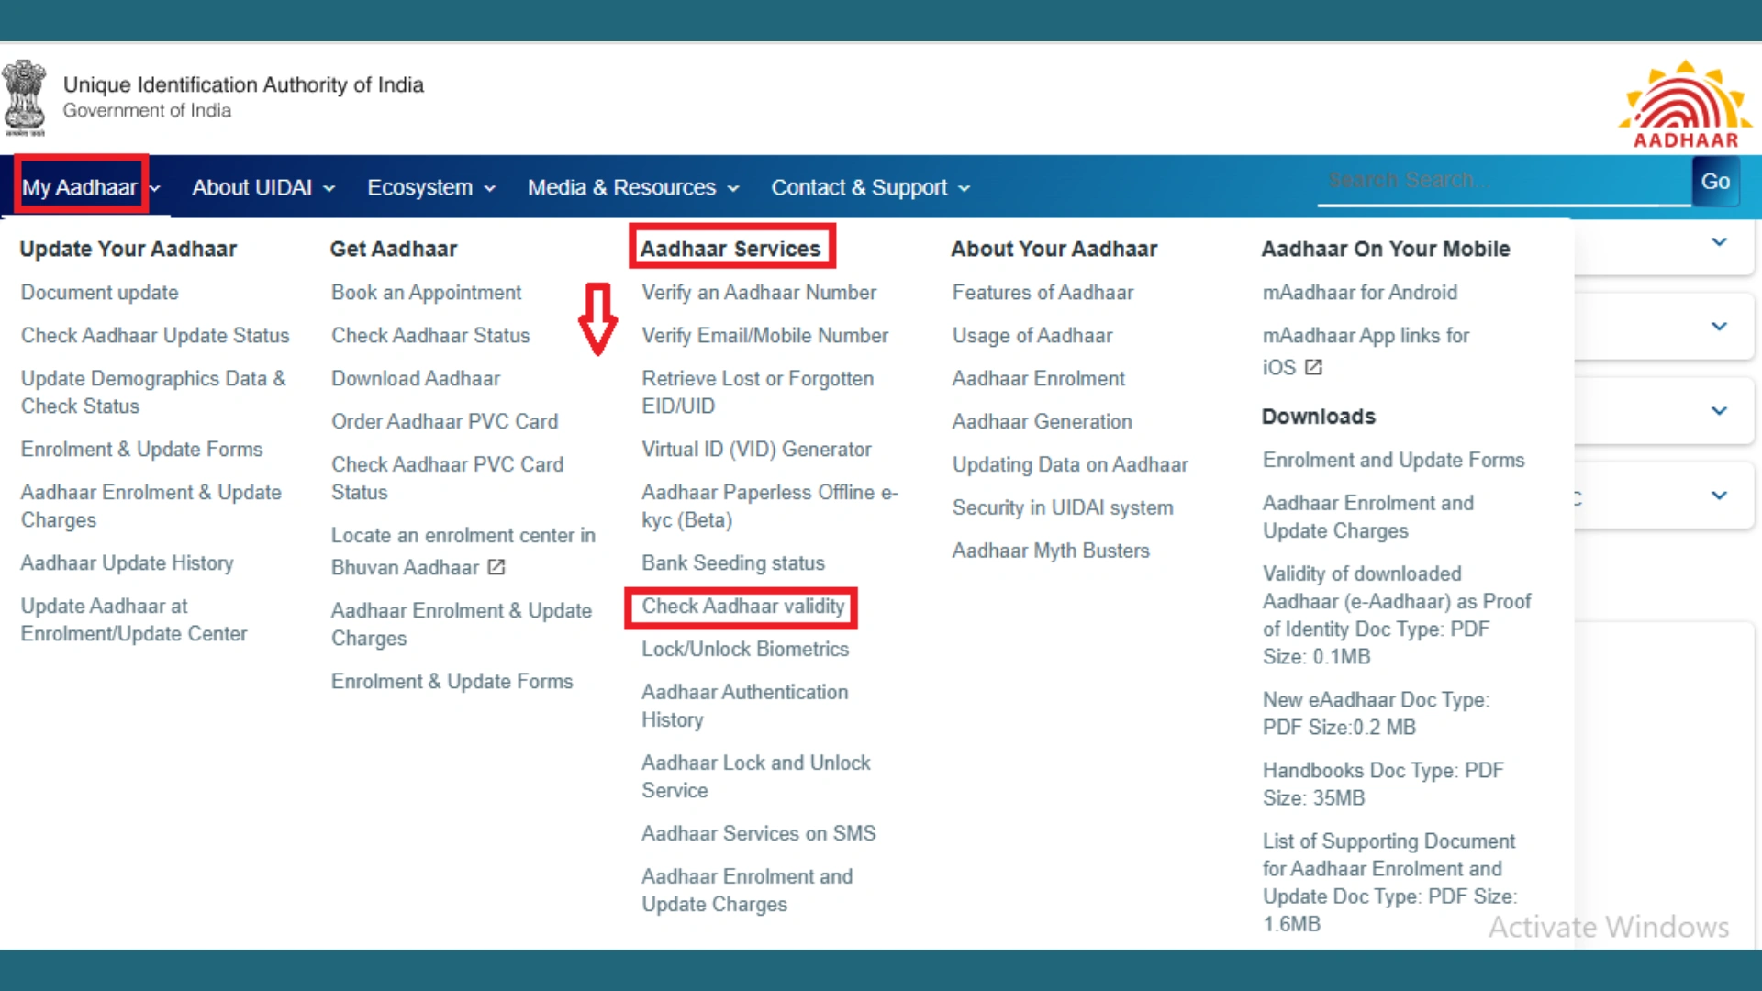This screenshot has width=1762, height=991.
Task: Select Check Aadhaar validity
Action: coord(742,607)
